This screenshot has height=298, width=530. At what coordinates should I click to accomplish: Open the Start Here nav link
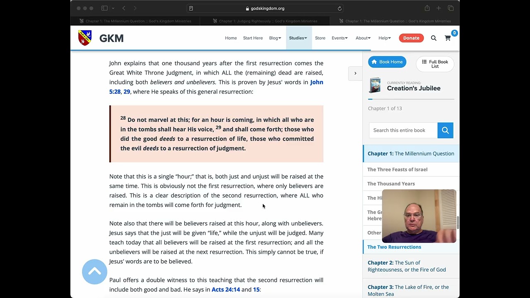(253, 38)
